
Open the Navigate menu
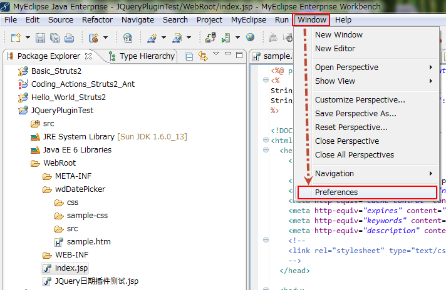point(138,20)
